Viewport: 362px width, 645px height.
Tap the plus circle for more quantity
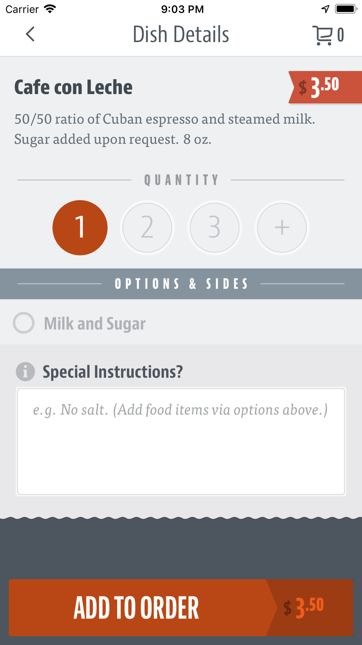282,227
